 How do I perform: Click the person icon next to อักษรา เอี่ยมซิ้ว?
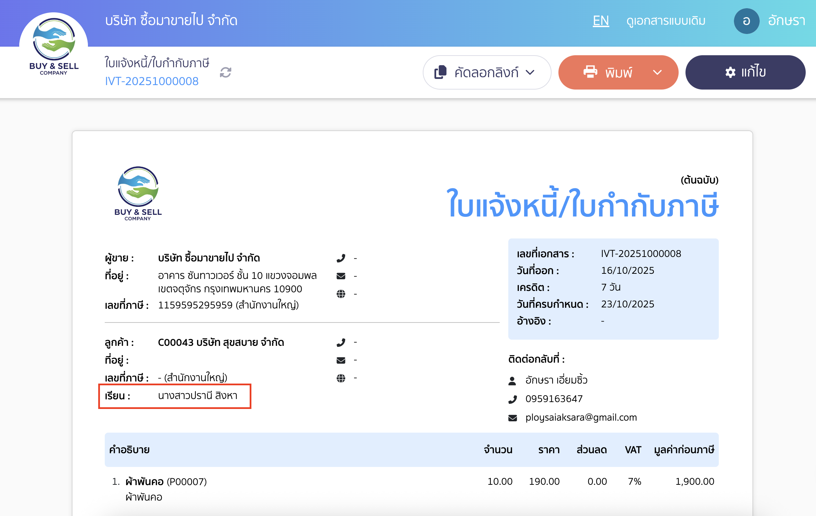[512, 380]
